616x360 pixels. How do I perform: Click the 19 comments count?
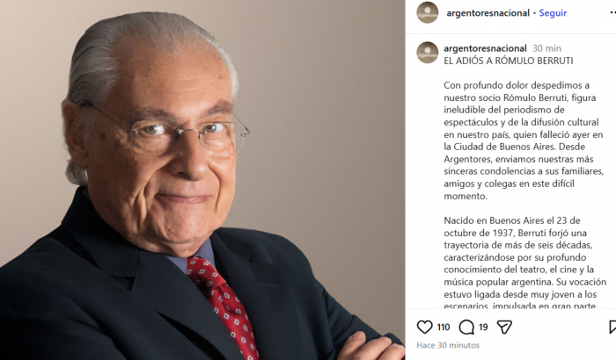pyautogui.click(x=483, y=327)
